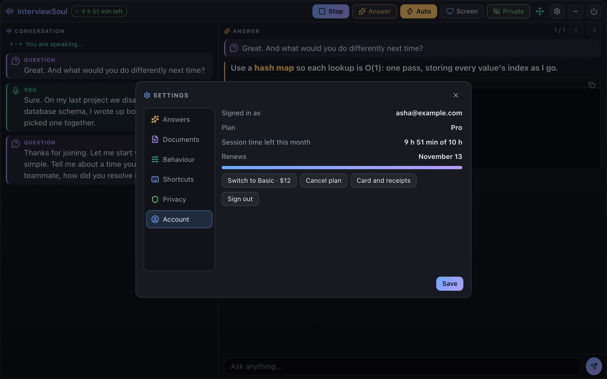Open the Answers settings tab
607x379 pixels.
(179, 119)
